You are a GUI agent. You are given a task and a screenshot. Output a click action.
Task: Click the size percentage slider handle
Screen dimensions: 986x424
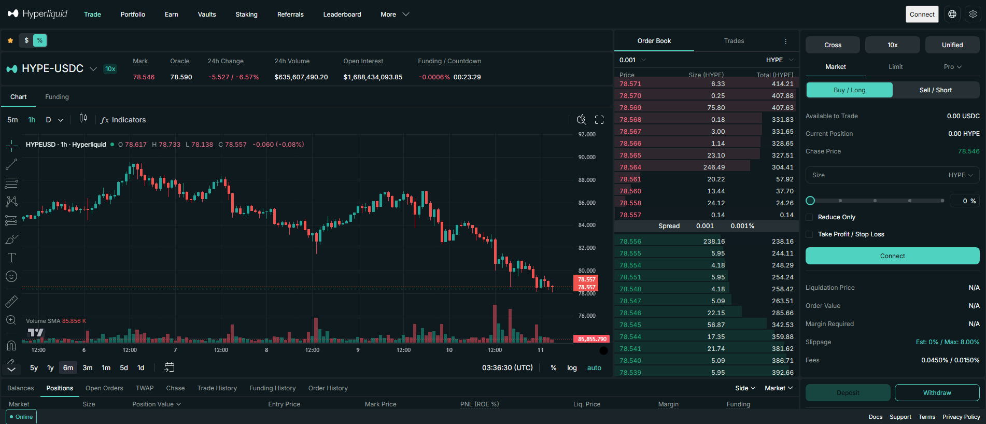click(x=810, y=201)
